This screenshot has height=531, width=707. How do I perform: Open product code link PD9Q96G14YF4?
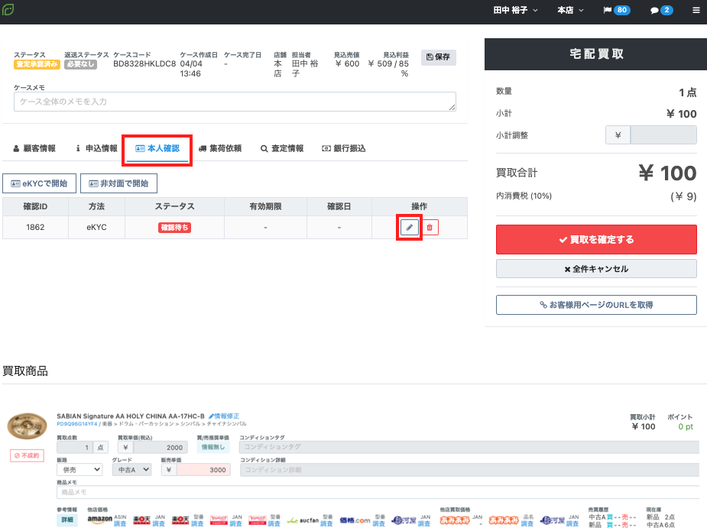77,424
